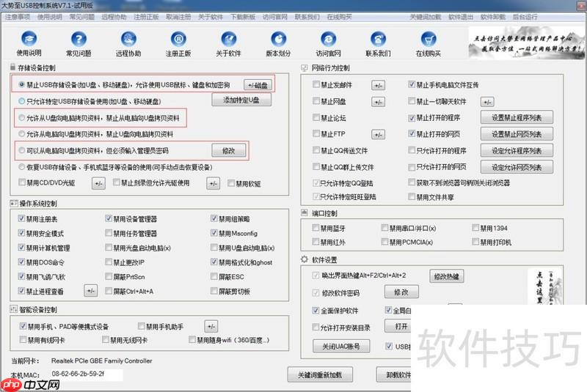Toggle the 禁止发邮件 checkbox

coord(316,84)
